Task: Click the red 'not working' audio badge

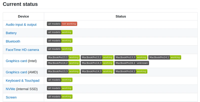Action: 69,24
